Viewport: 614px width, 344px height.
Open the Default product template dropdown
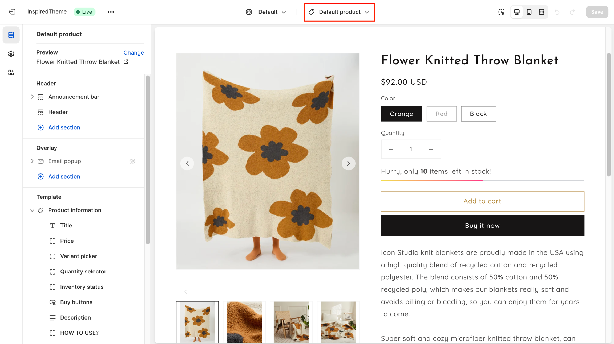point(339,12)
